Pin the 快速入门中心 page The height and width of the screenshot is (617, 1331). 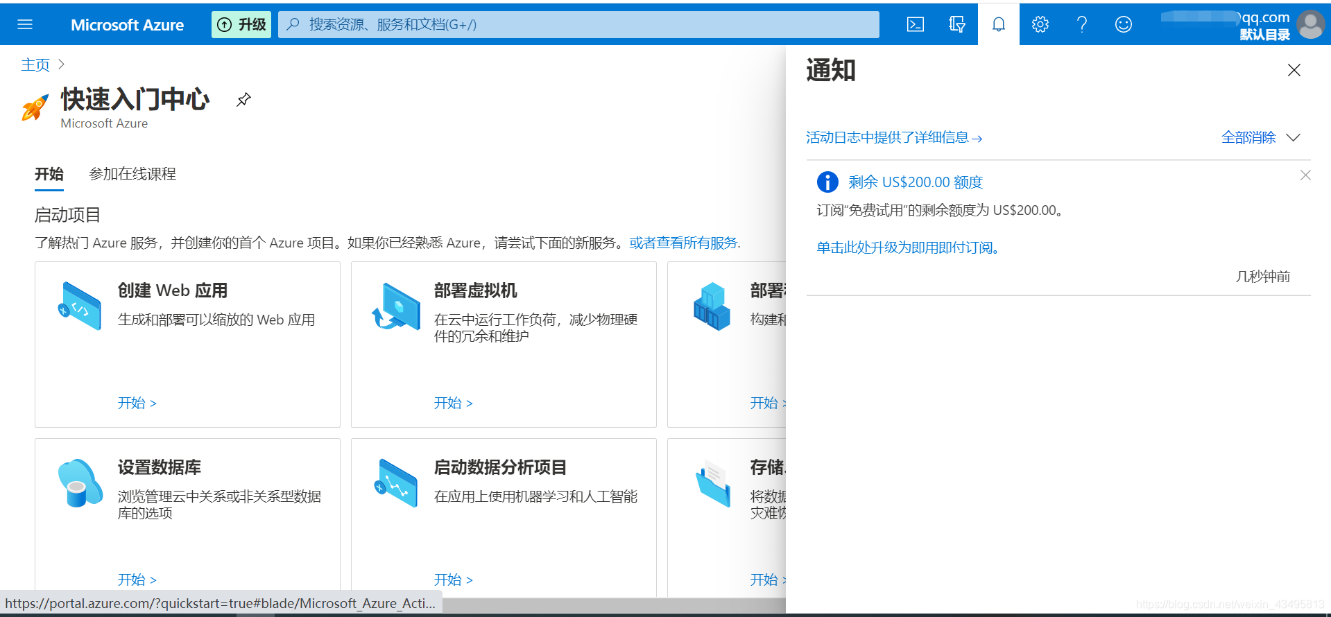tap(243, 99)
